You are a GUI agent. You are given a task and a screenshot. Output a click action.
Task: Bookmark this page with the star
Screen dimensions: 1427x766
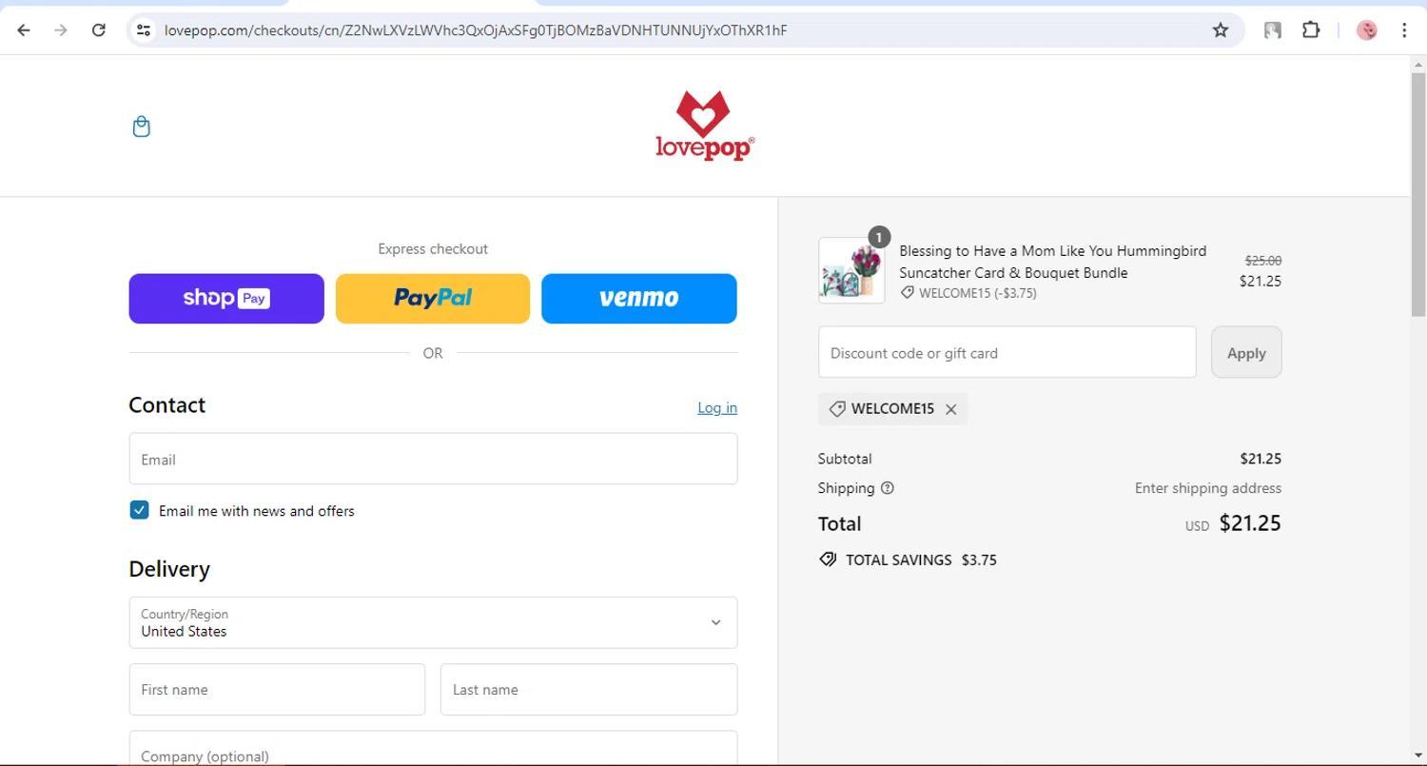(x=1221, y=30)
